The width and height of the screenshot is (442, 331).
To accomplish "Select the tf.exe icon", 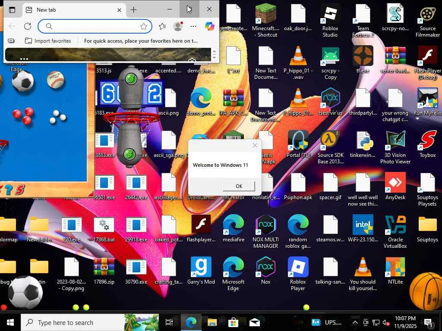I will pos(363,59).
